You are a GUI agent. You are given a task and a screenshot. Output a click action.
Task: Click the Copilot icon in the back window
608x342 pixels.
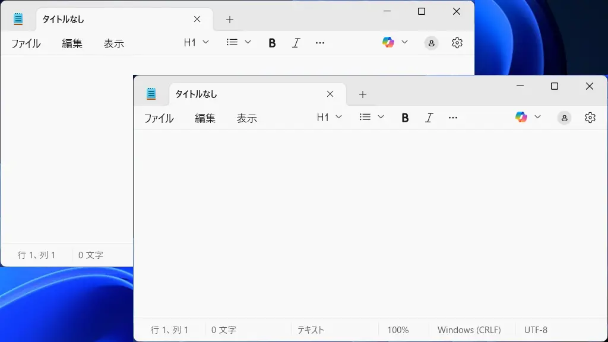pos(388,42)
